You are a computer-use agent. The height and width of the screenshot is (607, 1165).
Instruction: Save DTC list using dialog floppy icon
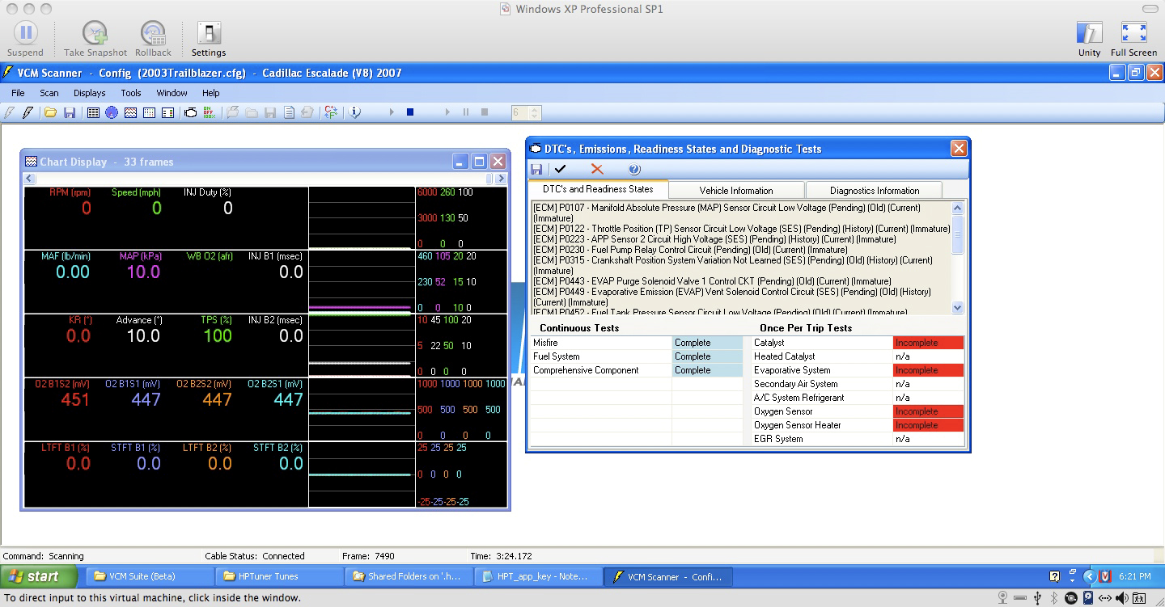click(536, 169)
